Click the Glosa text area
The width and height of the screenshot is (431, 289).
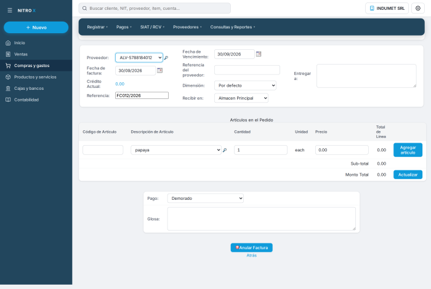tap(262, 219)
